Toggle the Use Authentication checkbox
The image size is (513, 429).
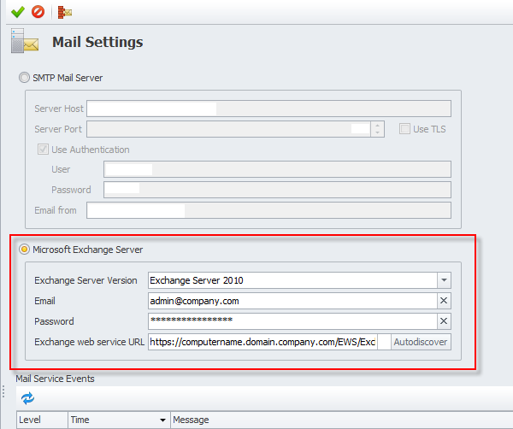pos(43,150)
